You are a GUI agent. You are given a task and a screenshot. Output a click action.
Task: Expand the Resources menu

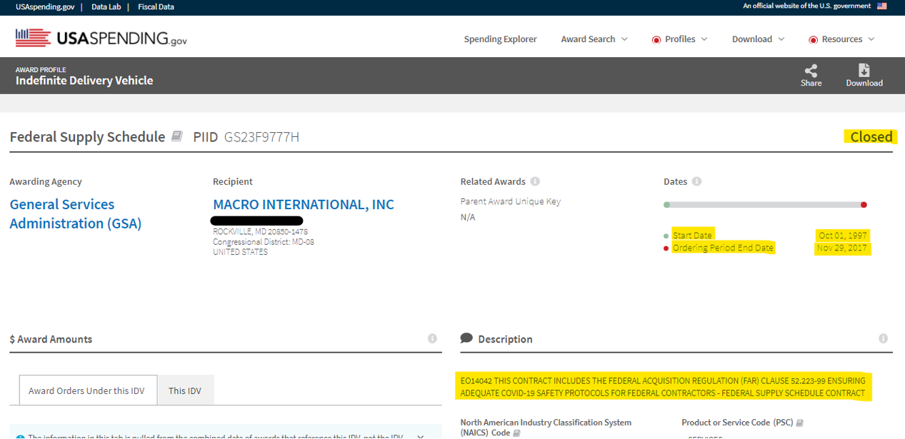click(x=841, y=39)
